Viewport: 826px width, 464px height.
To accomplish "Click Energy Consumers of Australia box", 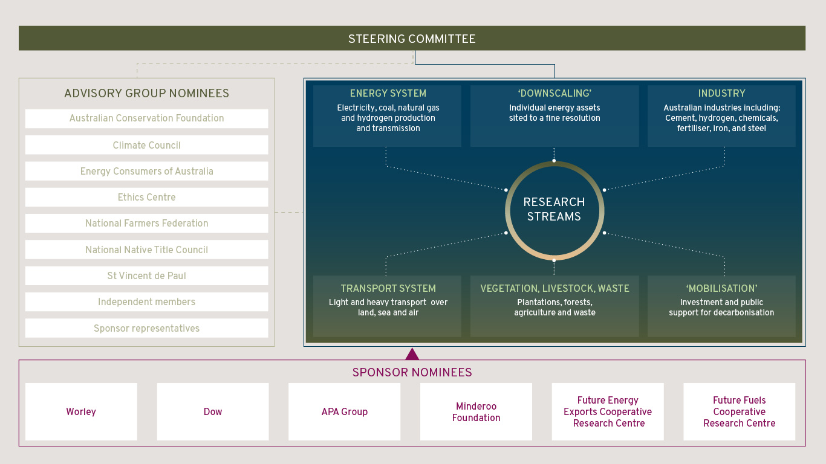I will [146, 171].
